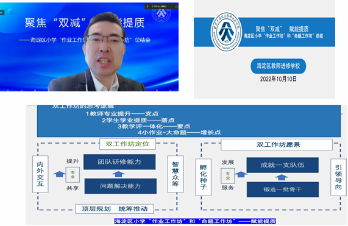
Task: Click the vertical 引领导向 box
Action: pyautogui.click(x=338, y=177)
